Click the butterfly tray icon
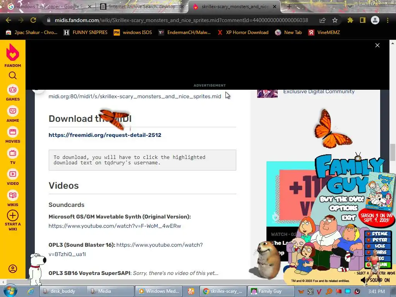This screenshot has height=297, width=396. click(x=301, y=292)
